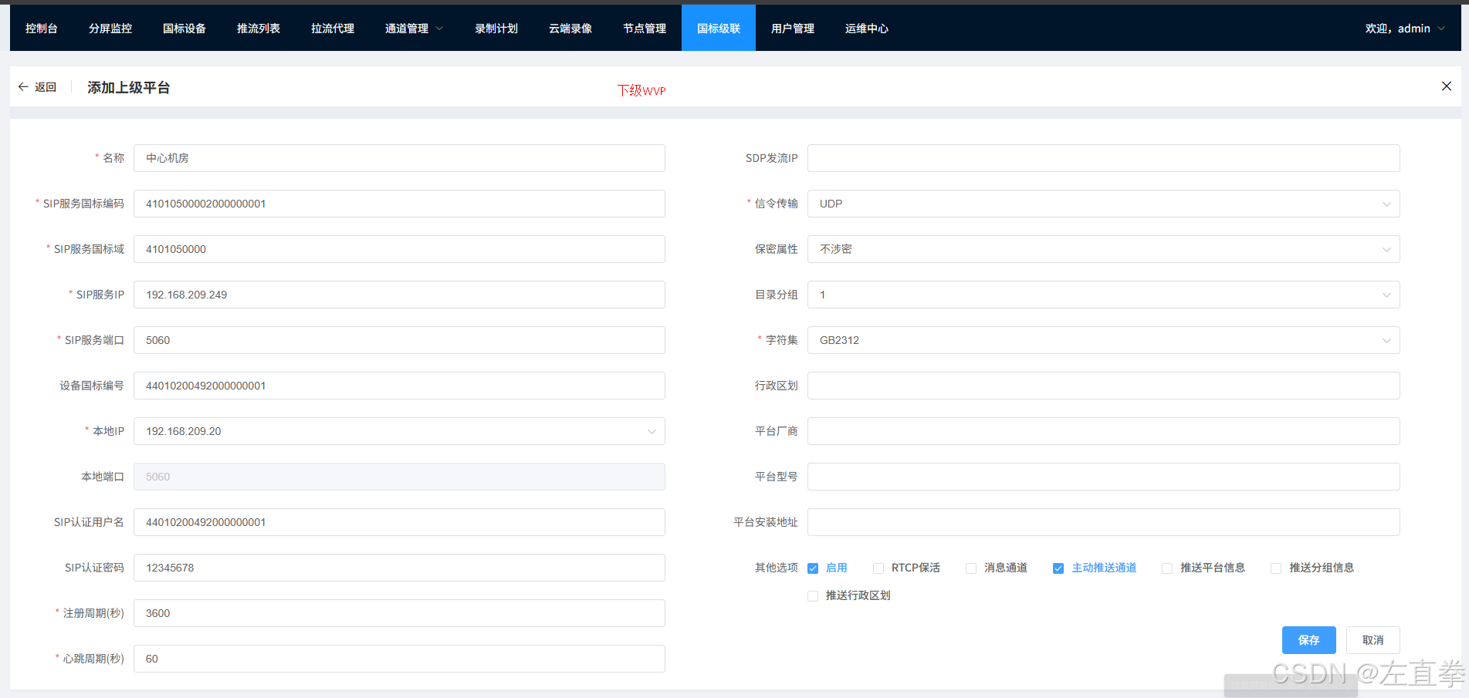
Task: Open the 信令传输 UDP dropdown
Action: [1102, 204]
